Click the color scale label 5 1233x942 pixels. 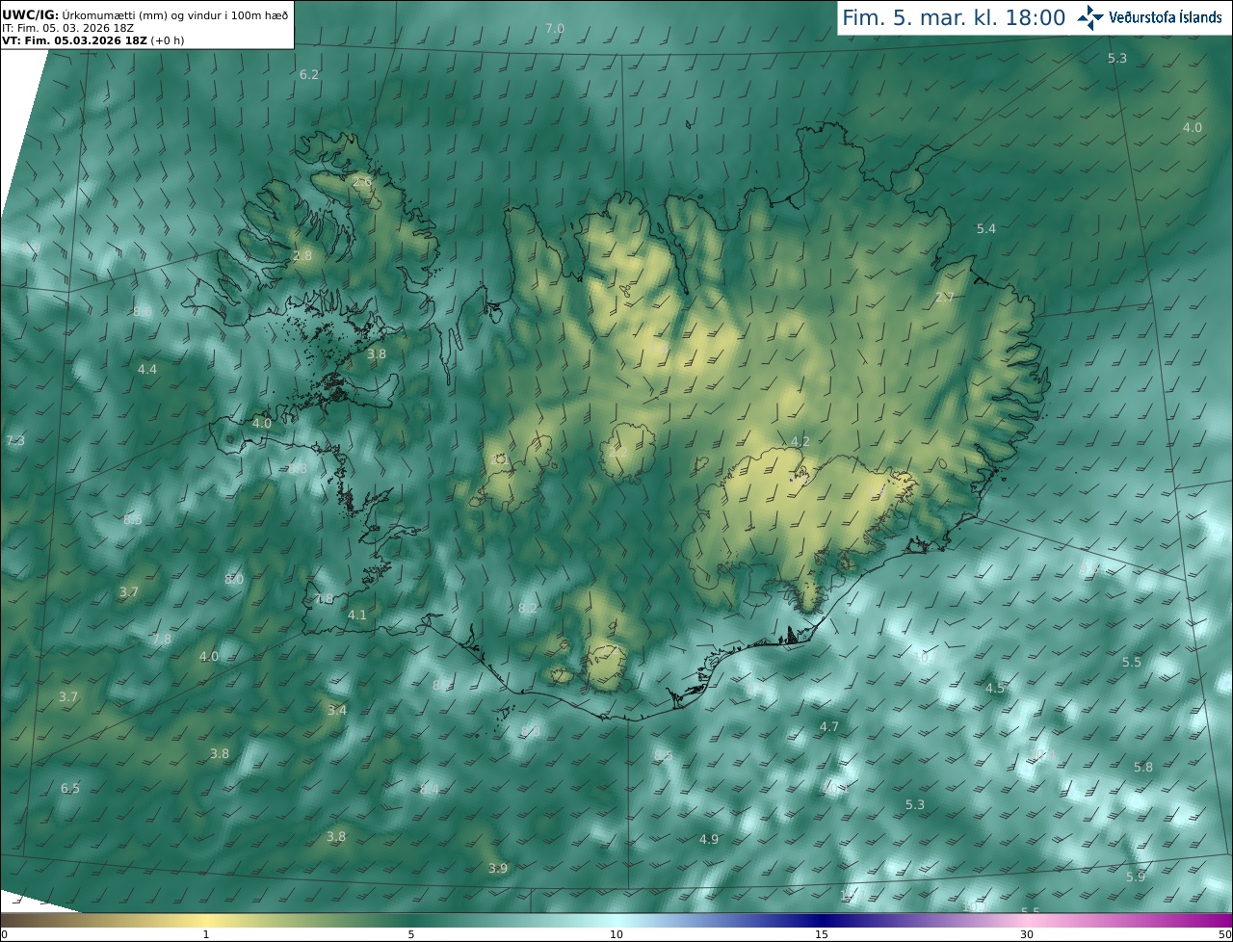411,934
